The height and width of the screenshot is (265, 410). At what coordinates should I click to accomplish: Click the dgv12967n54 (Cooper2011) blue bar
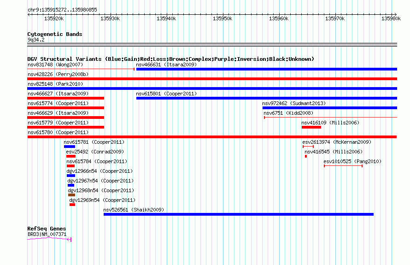(71, 185)
